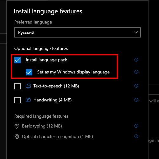
Task: Click the Optical character recognition icon
Action: [x=17, y=137]
